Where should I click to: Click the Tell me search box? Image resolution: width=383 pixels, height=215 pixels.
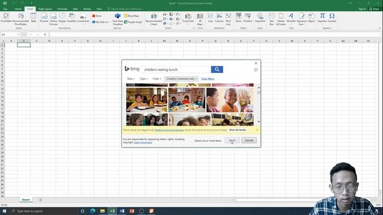pos(125,9)
